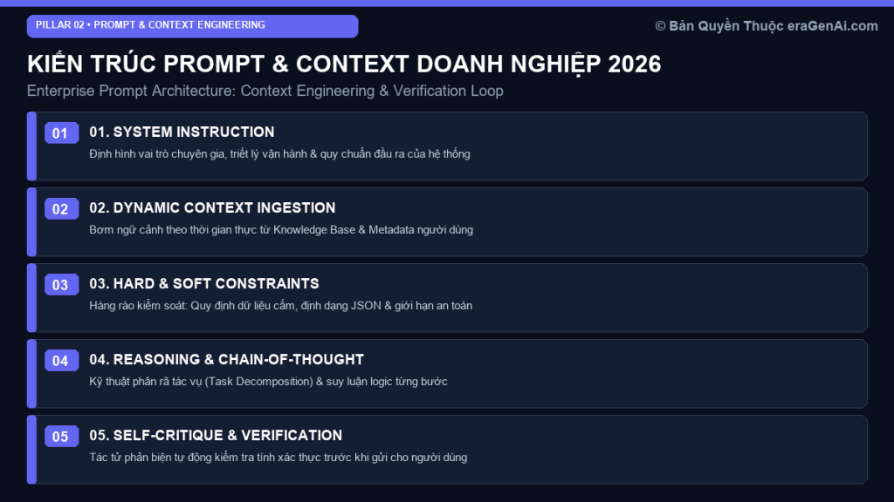Open the eraGenAi.com copyright link

(767, 26)
